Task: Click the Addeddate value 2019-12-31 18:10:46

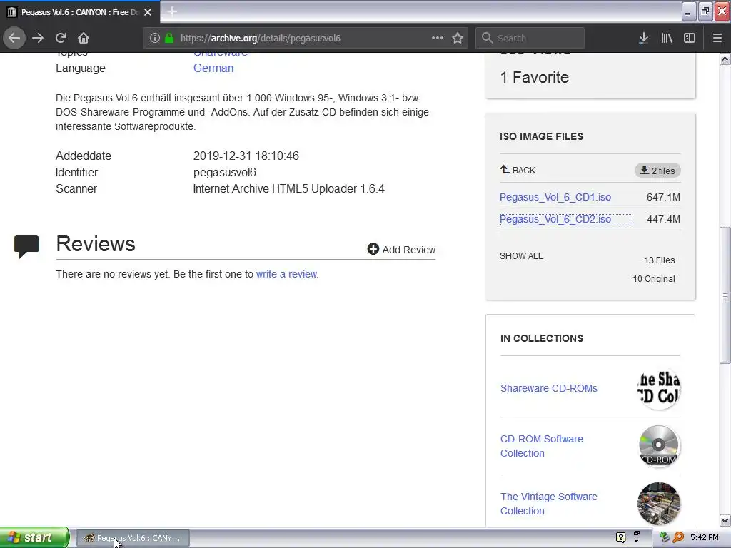Action: click(246, 156)
